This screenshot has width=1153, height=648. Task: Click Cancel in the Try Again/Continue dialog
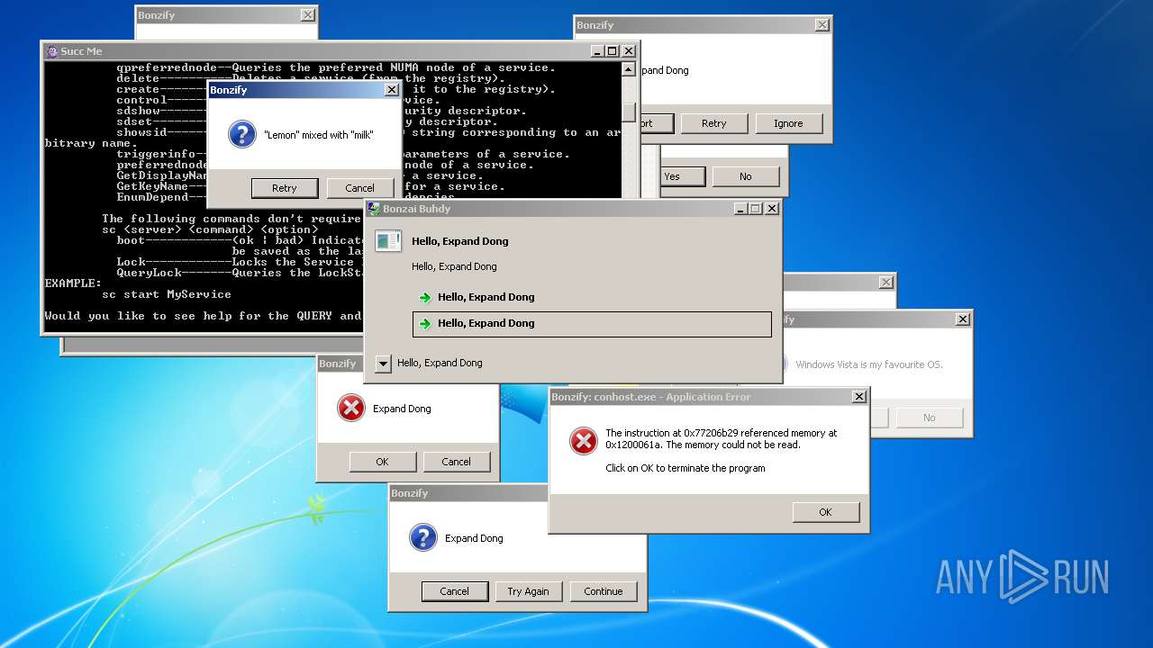[x=454, y=591]
